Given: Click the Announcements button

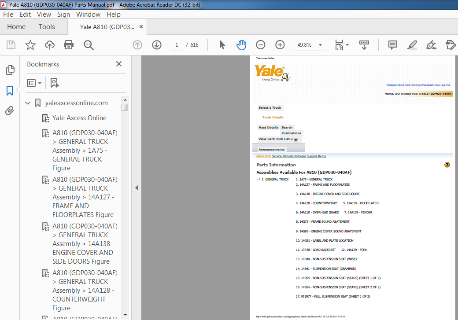Looking at the screenshot, I should (271, 150).
